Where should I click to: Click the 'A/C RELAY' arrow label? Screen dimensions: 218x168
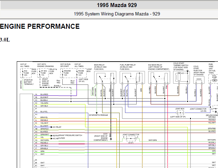click(x=57, y=127)
